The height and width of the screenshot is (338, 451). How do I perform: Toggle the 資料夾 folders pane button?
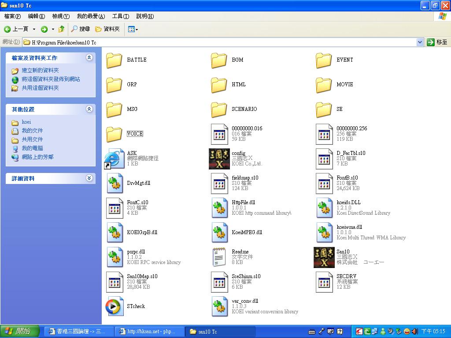point(107,29)
